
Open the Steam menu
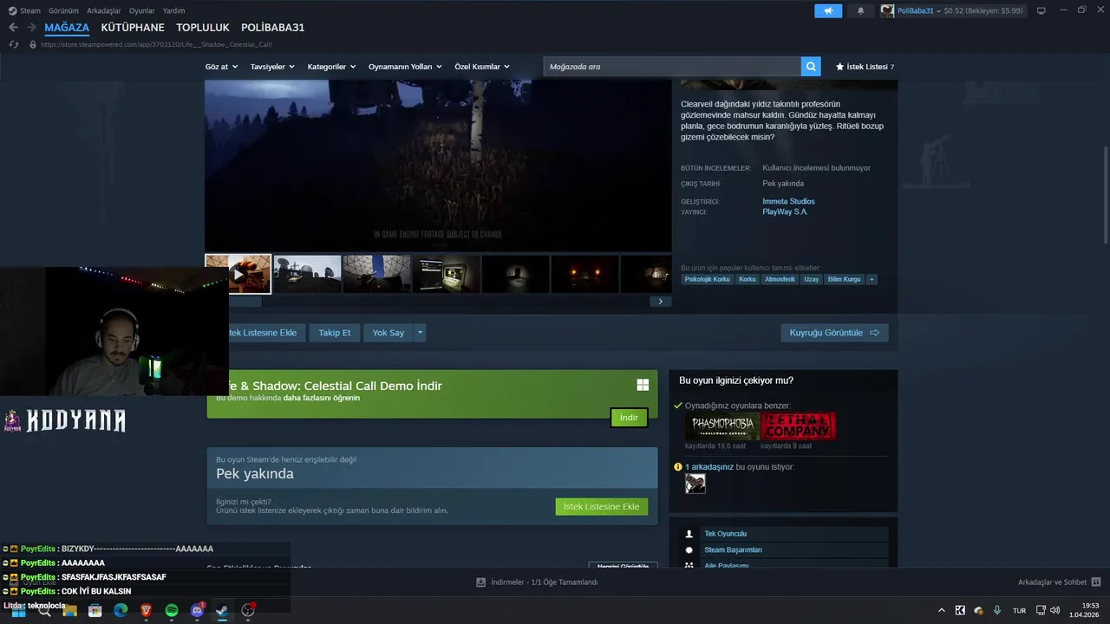25,10
